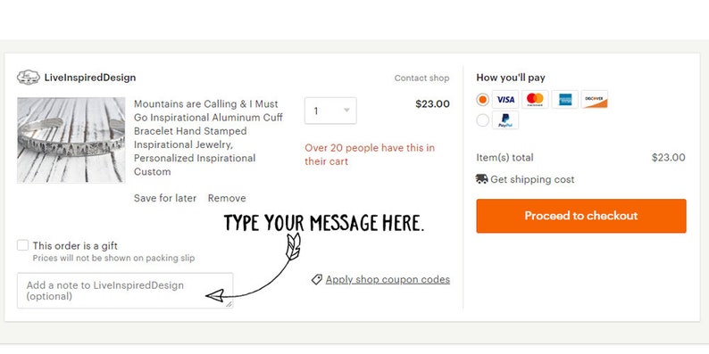Open the quantity dropdown showing 1
The width and height of the screenshot is (709, 354).
(x=330, y=111)
